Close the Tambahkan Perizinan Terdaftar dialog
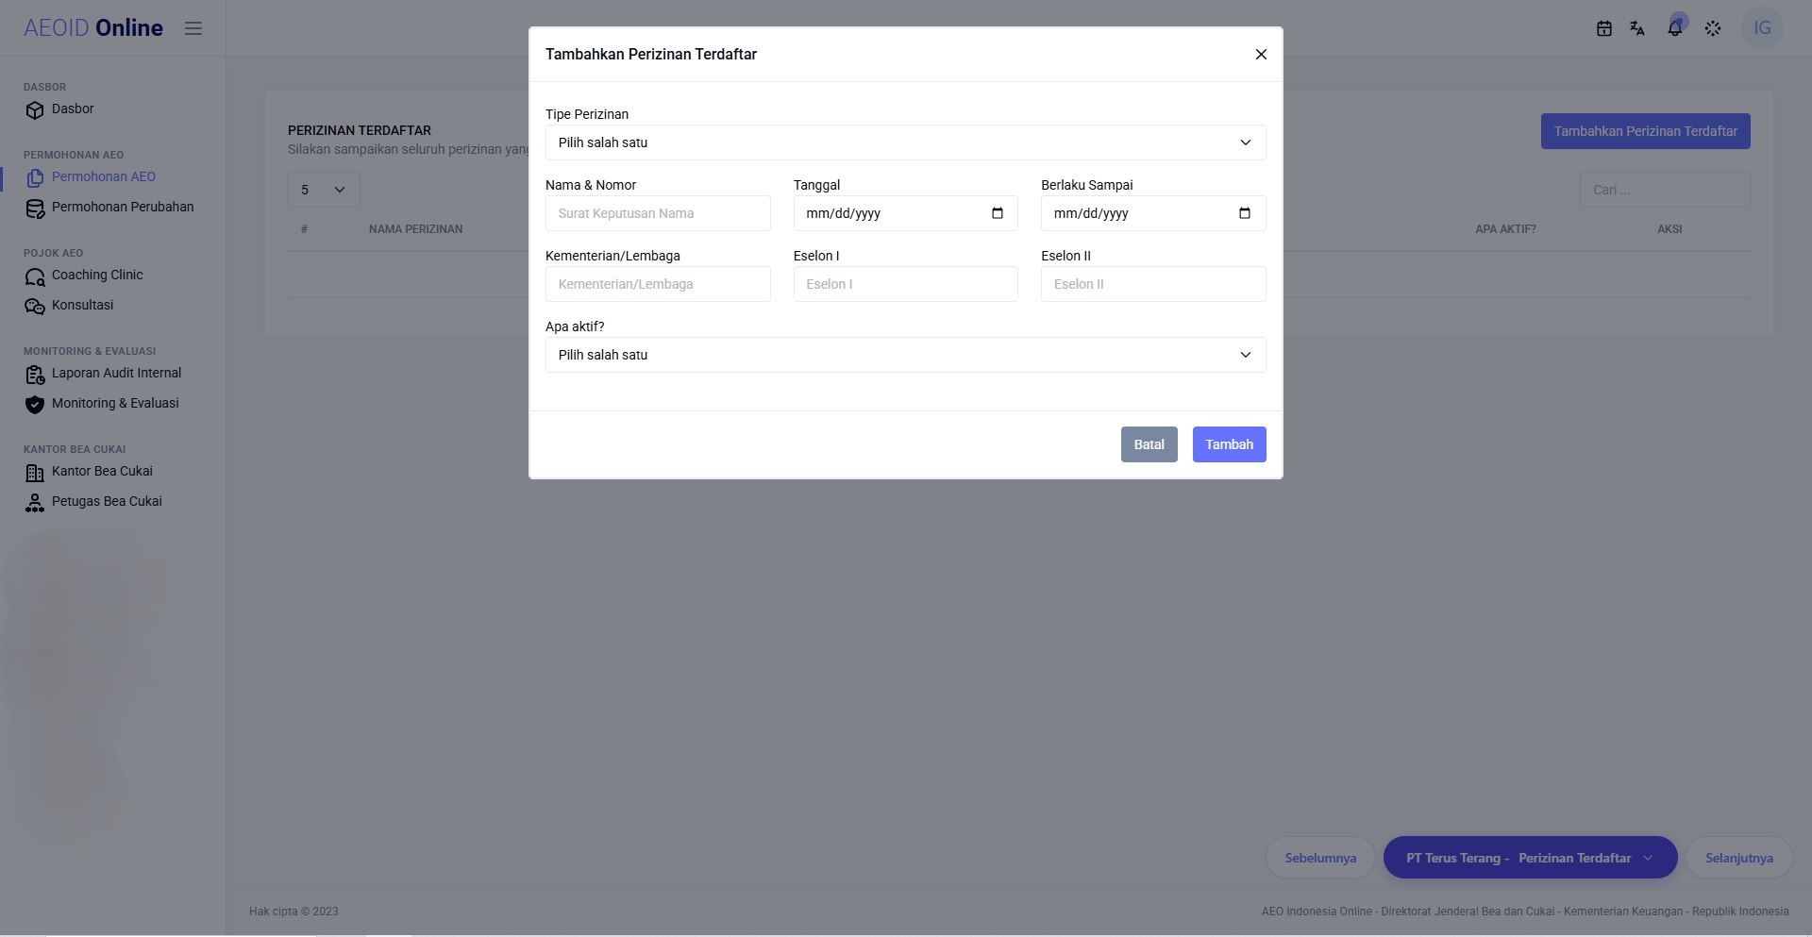1812x937 pixels. point(1261,55)
